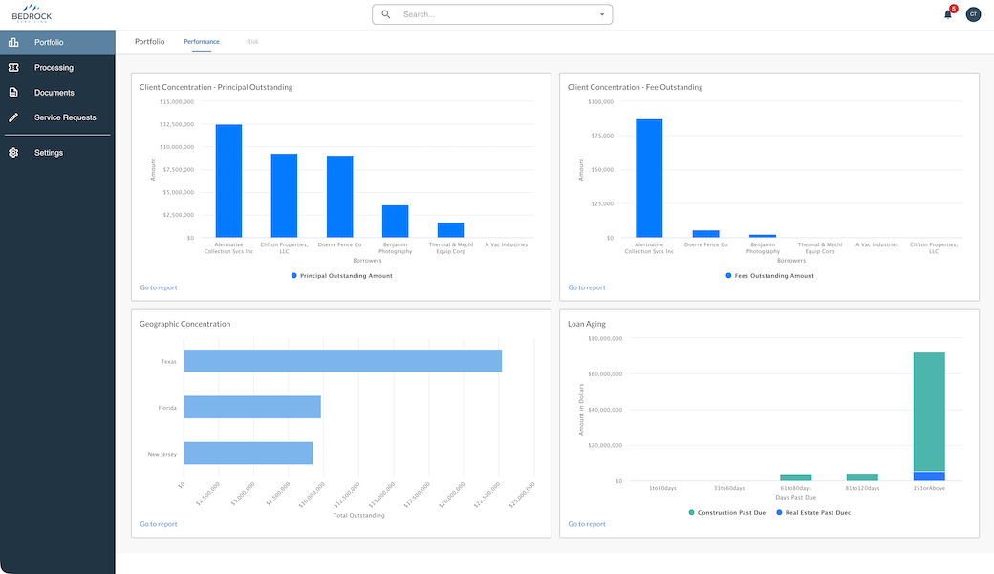This screenshot has width=994, height=574.
Task: Click the Florida horizontal bar
Action: point(252,407)
